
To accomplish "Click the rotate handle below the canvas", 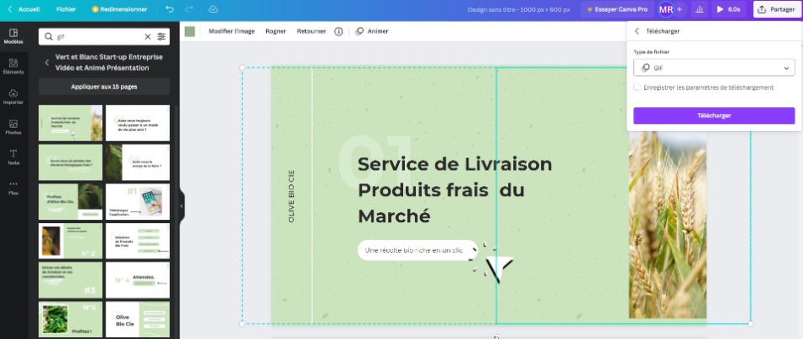I will (495, 336).
